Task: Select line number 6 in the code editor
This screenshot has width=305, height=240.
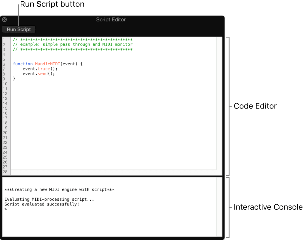Action: click(x=4, y=64)
